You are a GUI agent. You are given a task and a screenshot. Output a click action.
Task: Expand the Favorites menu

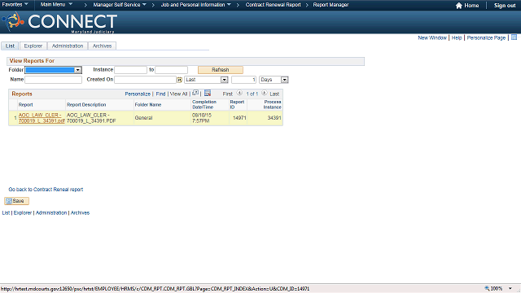click(x=15, y=5)
